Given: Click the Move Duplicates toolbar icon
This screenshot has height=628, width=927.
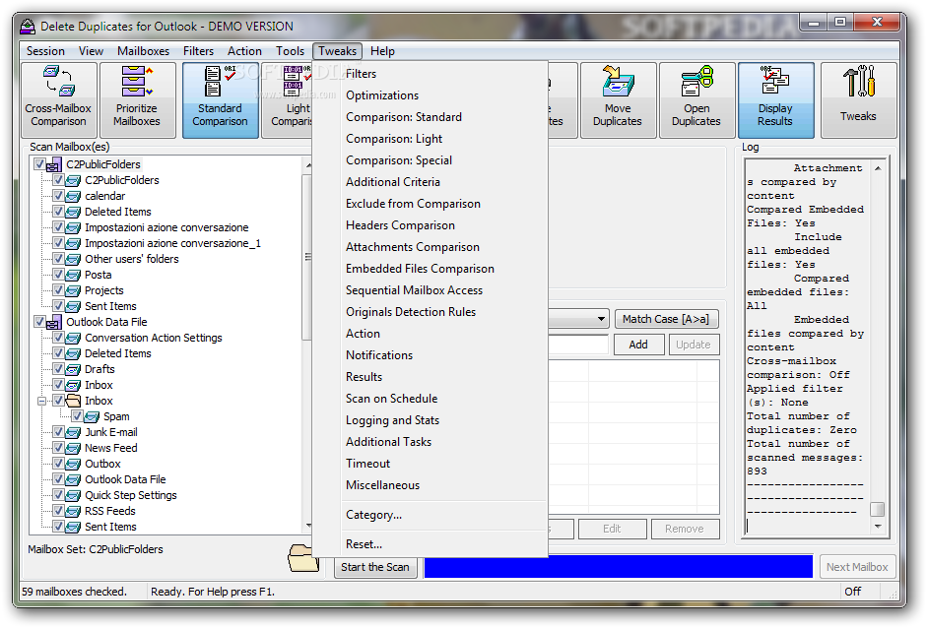Looking at the screenshot, I should tap(618, 100).
